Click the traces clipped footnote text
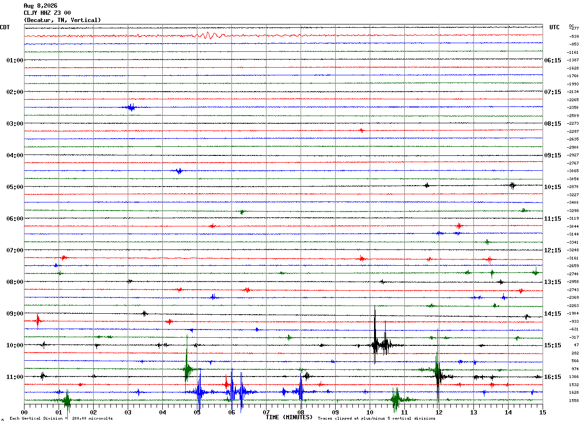This screenshot has width=581, height=425. point(376,419)
